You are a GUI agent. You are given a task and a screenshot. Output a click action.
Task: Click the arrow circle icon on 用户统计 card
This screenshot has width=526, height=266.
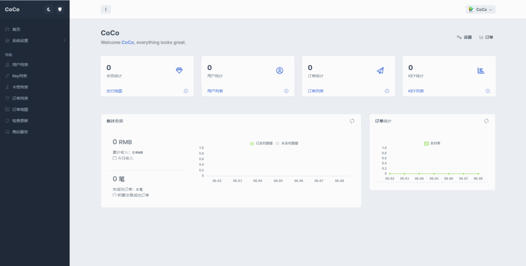coord(287,91)
